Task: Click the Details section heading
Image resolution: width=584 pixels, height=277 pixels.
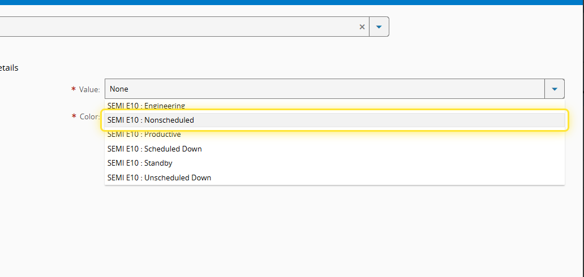Action: pos(9,68)
